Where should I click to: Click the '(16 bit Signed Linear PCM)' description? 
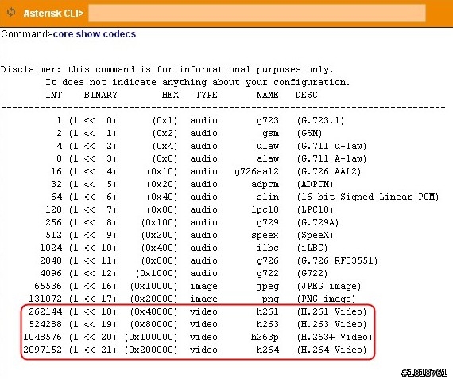368,197
